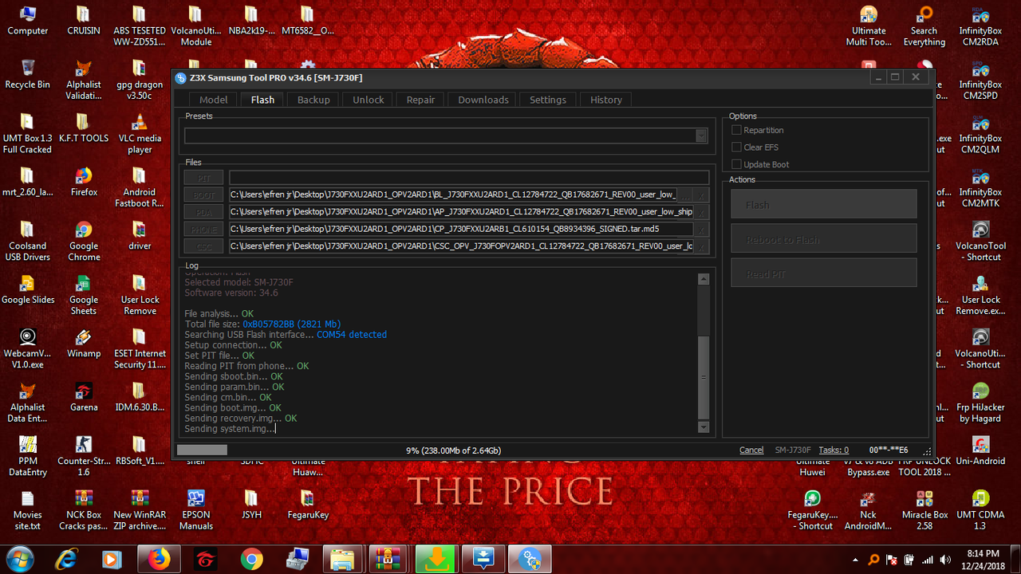Image resolution: width=1021 pixels, height=574 pixels.
Task: Go to the Unlock tab
Action: [369, 100]
